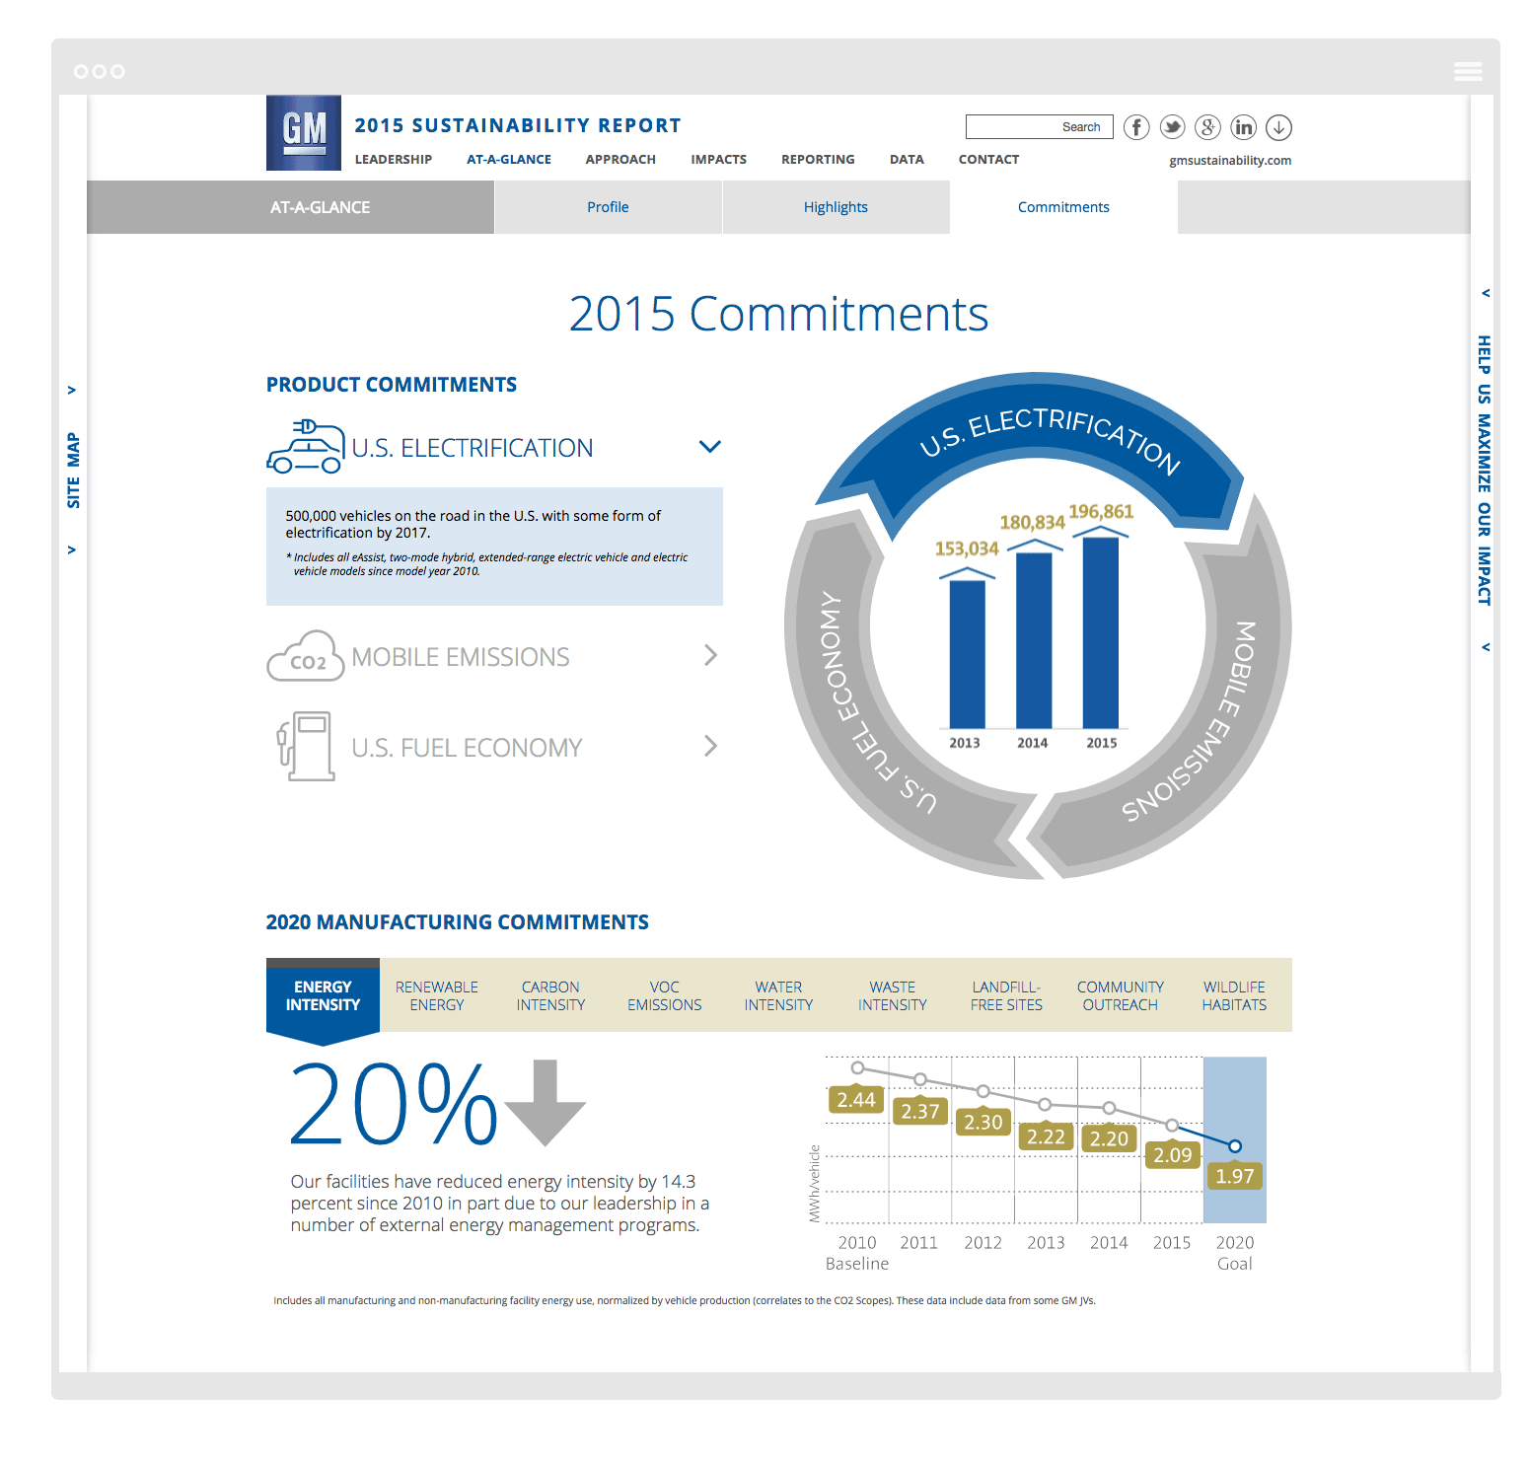Image resolution: width=1529 pixels, height=1464 pixels.
Task: Click the 2.44 baseline data label
Action: point(855,1099)
